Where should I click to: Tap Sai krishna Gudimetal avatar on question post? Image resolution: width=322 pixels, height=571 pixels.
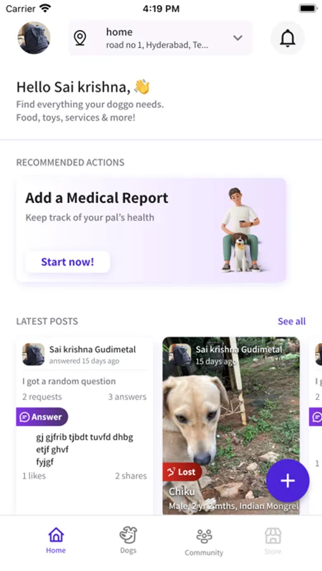click(34, 354)
